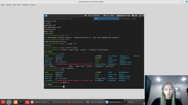Open the Вид menu
Screen dimensions: 188x105
tap(14, 5)
